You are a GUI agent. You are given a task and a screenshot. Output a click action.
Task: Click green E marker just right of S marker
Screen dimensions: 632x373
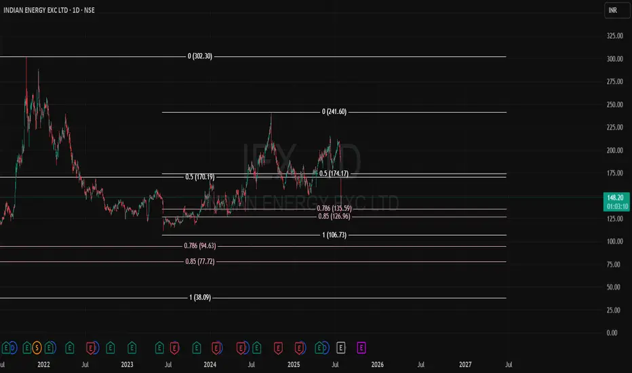50,348
